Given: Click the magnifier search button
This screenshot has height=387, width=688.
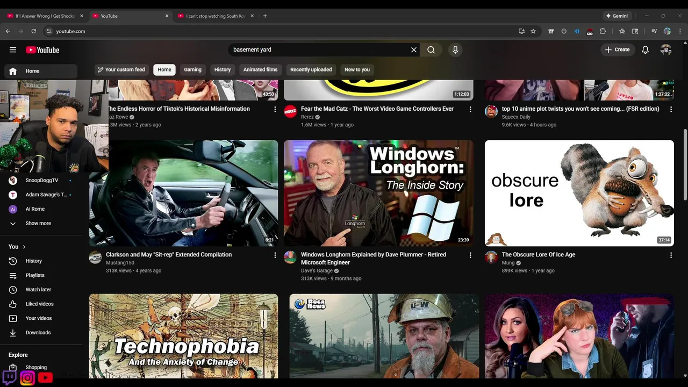Looking at the screenshot, I should pos(431,49).
